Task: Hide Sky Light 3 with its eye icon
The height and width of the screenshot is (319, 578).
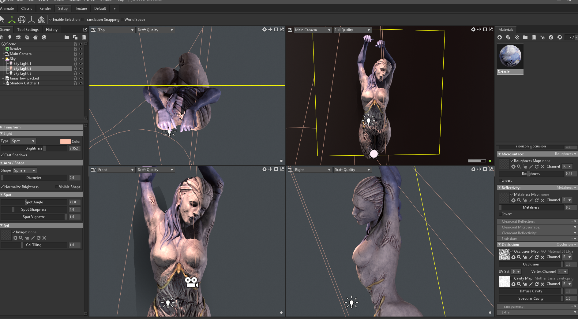Action: pyautogui.click(x=81, y=73)
